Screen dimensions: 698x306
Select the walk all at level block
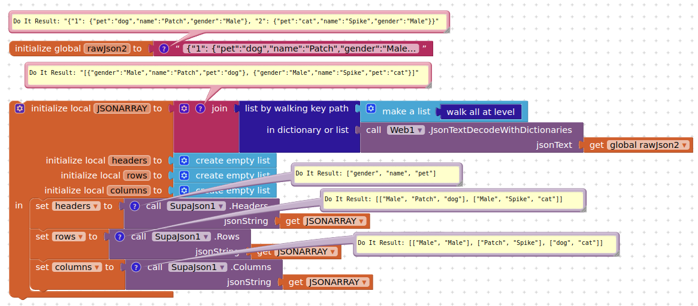point(480,112)
